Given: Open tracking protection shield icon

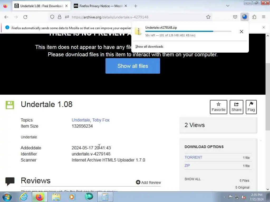Looking at the screenshot, I should click(52, 17).
